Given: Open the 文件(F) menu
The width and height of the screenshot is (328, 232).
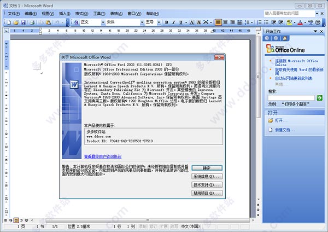Looking at the screenshot, I should coord(14,14).
